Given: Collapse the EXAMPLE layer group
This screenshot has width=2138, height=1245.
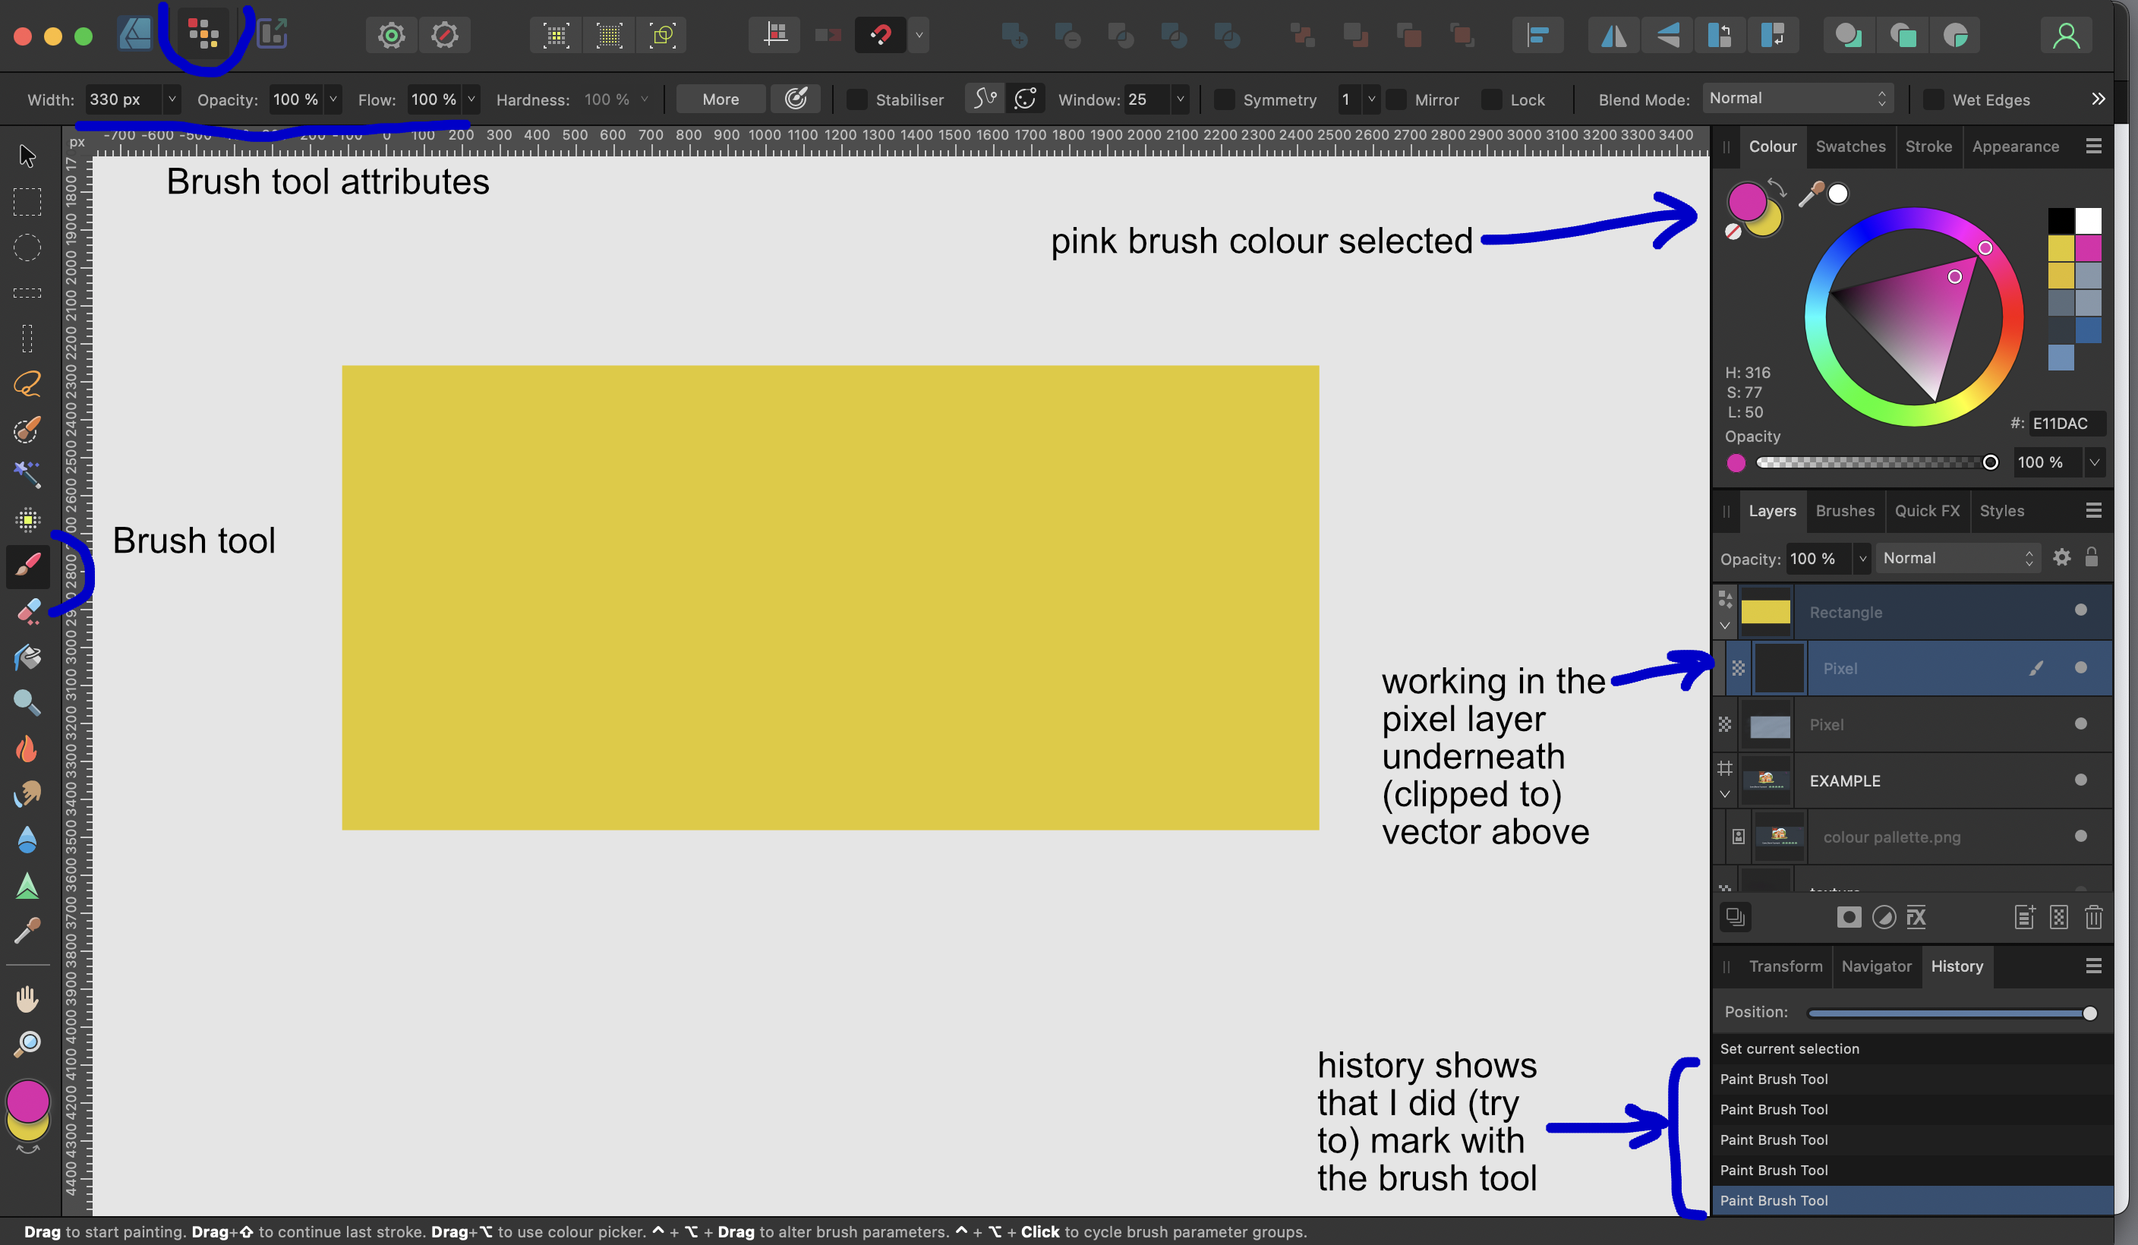Looking at the screenshot, I should tap(1725, 795).
